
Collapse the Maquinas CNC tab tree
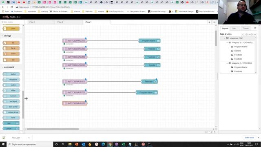point(225,38)
